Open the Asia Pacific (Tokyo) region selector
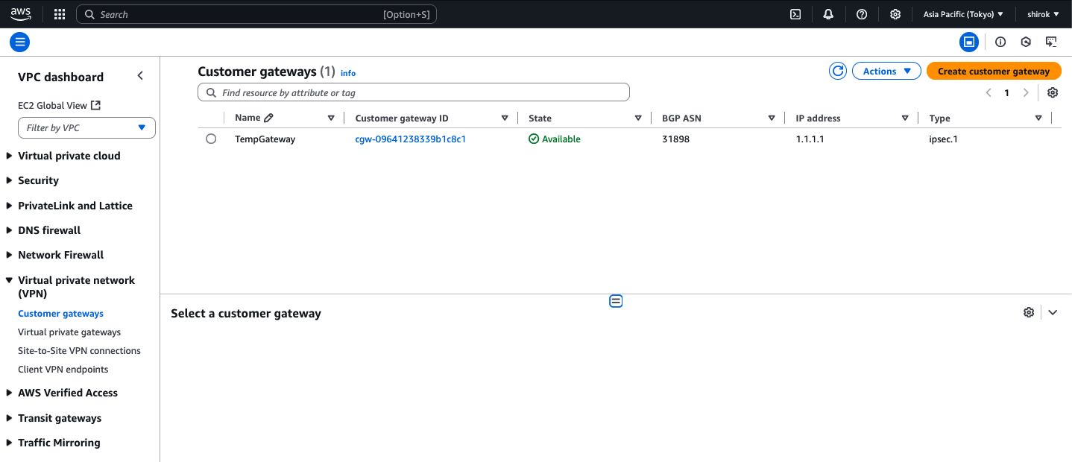Screen dimensions: 1072x462 tap(963, 14)
